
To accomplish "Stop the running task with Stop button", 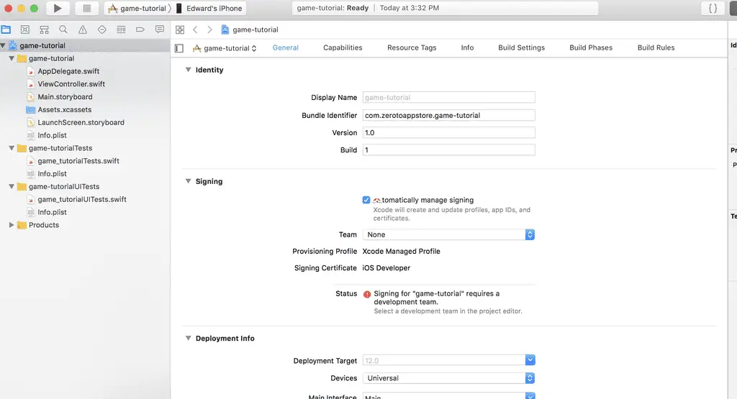I will [86, 8].
